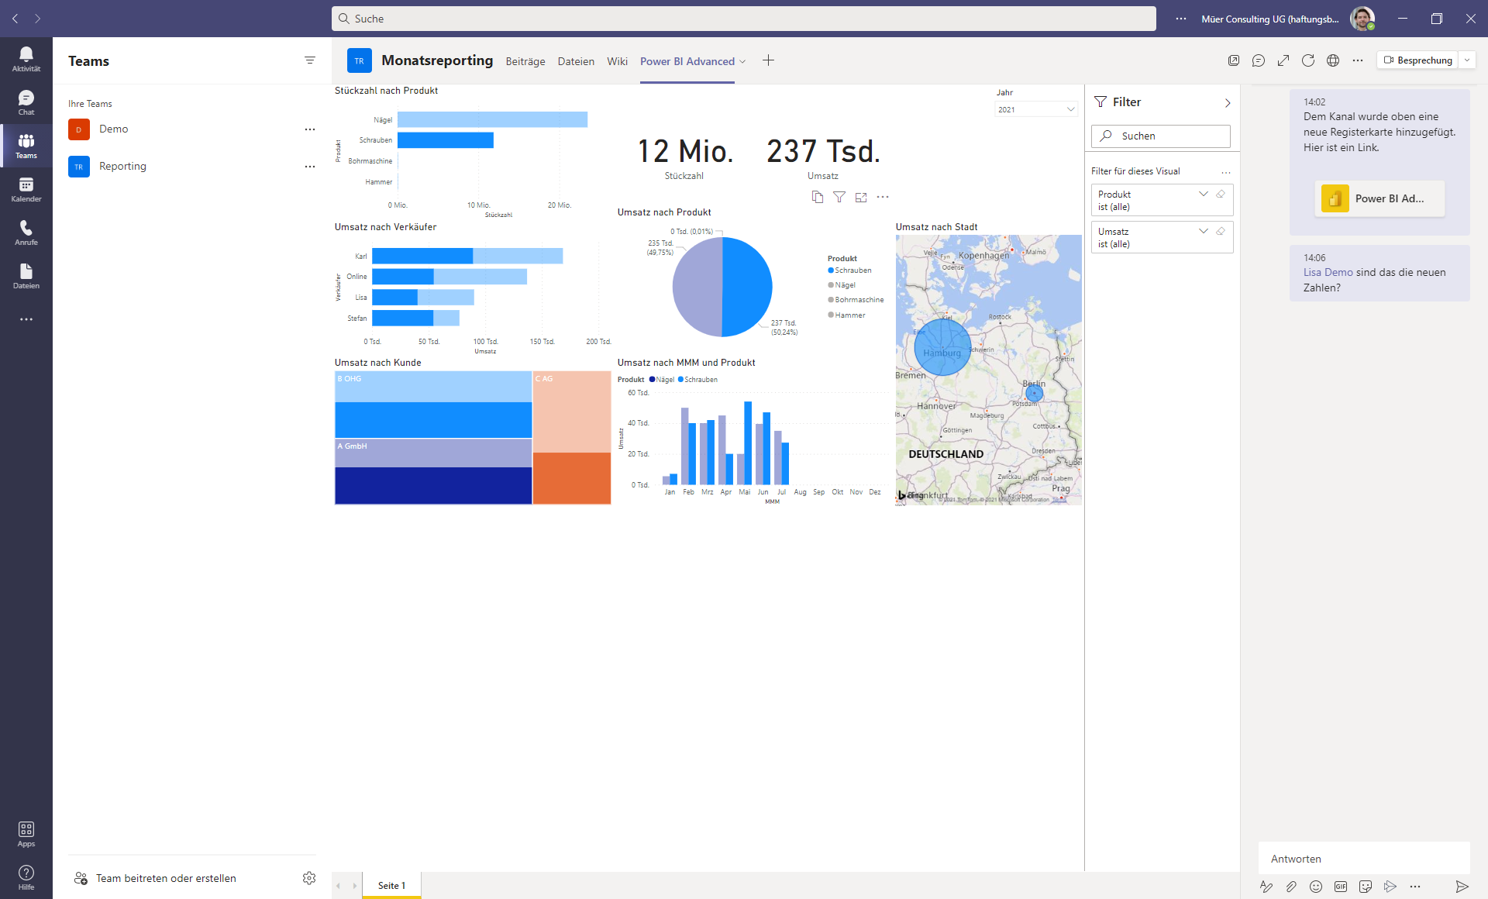
Task: Toggle Nägel in the pie legend
Action: (x=842, y=285)
